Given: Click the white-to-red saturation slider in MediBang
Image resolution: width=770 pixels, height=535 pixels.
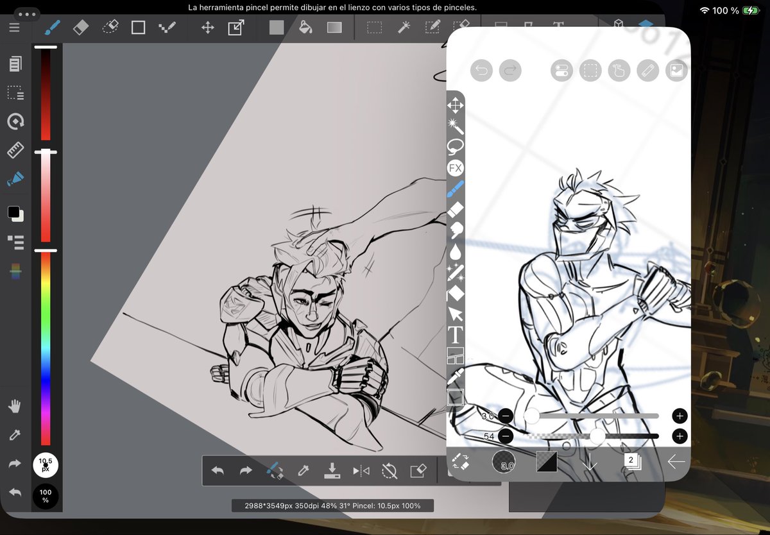Looking at the screenshot, I should [46, 197].
